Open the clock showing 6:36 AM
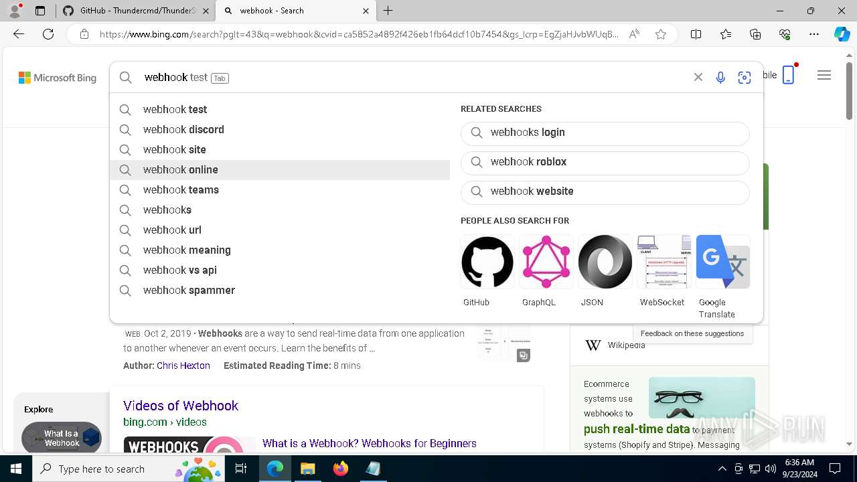The height and width of the screenshot is (482, 857). 799,469
